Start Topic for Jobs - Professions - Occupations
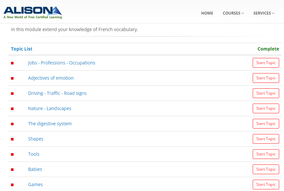 [x=266, y=63]
